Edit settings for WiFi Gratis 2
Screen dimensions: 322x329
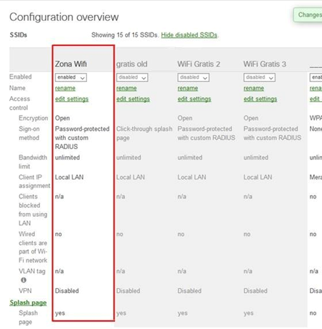194,99
